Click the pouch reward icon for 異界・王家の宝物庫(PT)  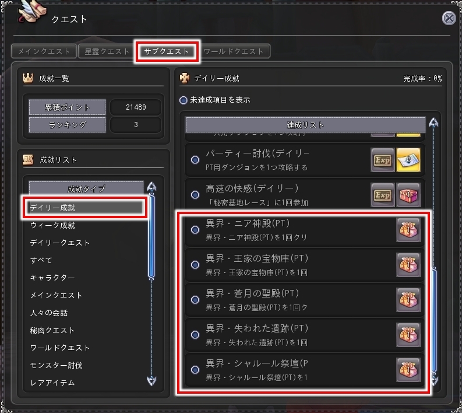coord(408,265)
